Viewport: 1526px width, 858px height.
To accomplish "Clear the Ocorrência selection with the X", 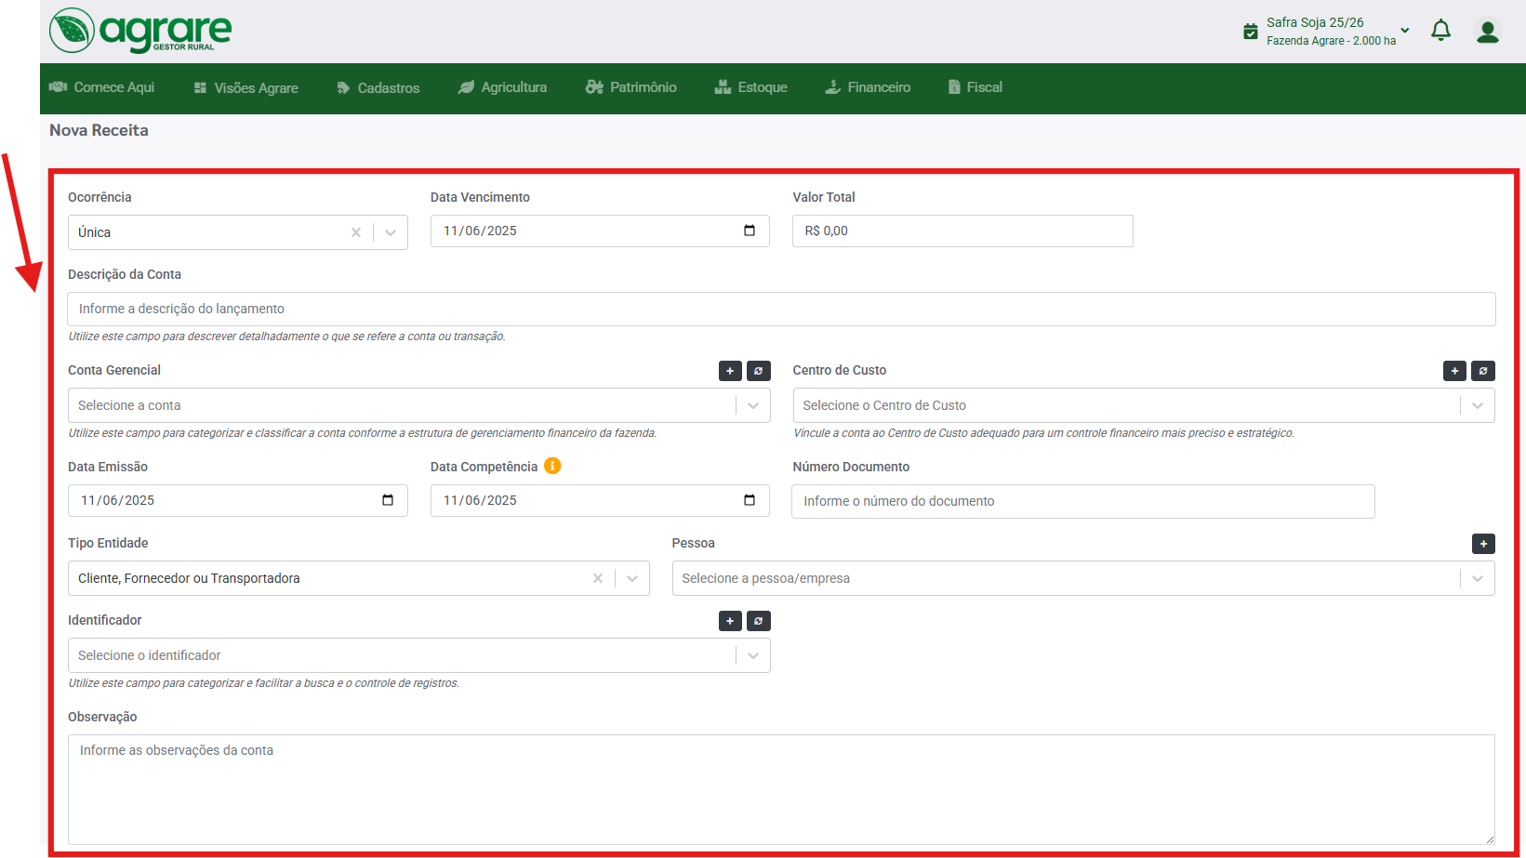I will [x=356, y=232].
